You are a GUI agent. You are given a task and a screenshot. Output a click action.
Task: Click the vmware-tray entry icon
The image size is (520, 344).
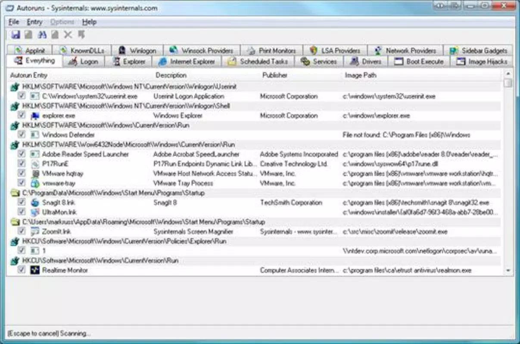point(35,183)
